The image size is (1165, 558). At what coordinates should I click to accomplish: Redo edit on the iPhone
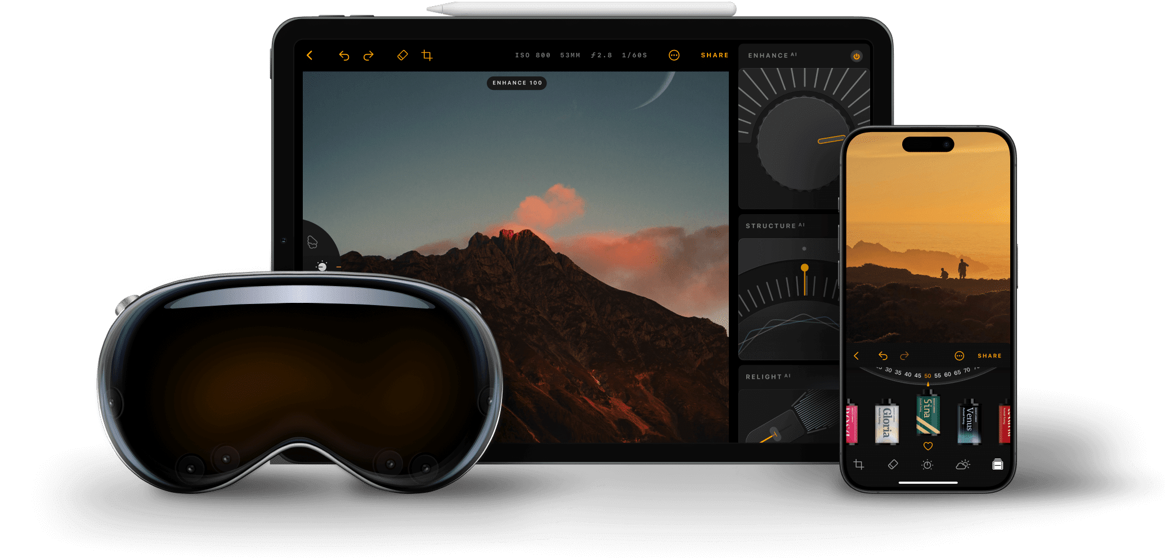tap(904, 356)
